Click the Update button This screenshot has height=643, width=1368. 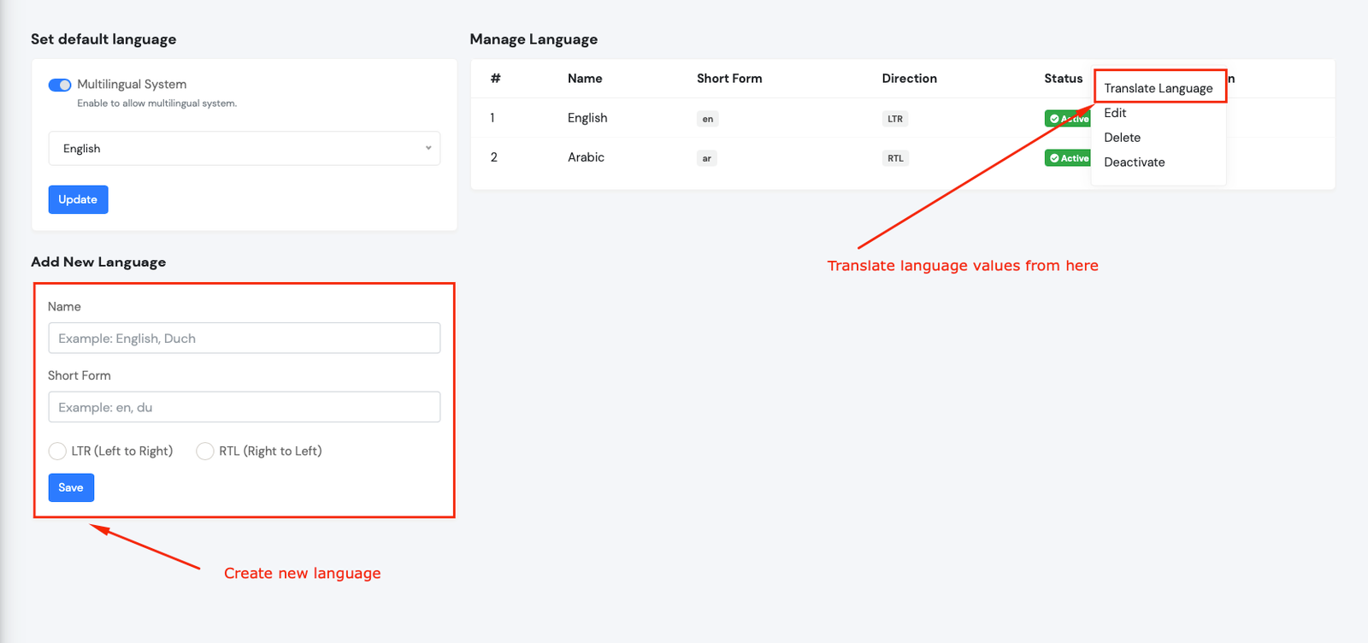click(78, 199)
